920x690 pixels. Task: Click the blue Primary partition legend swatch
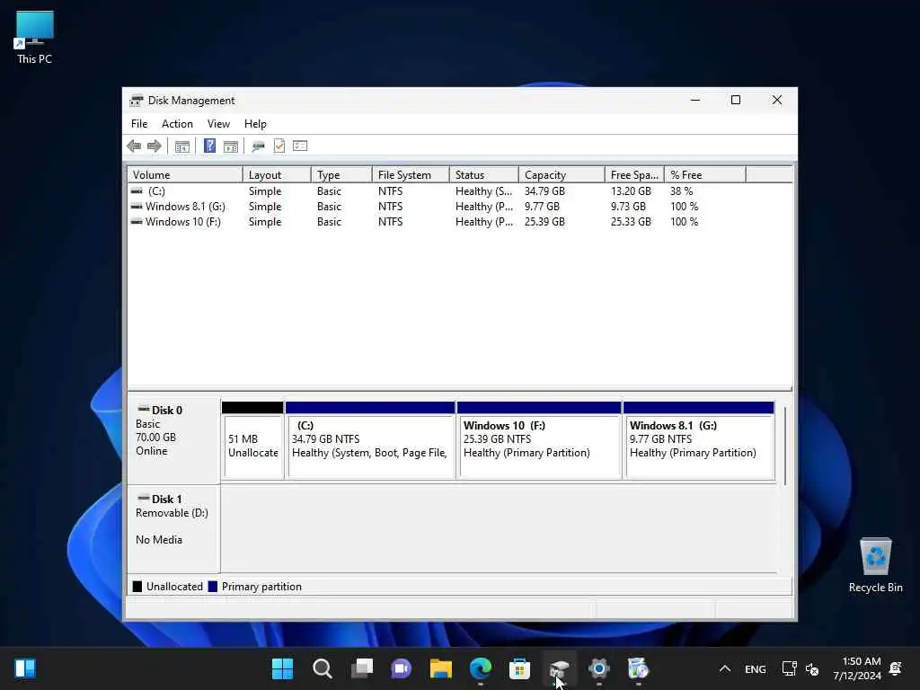coord(213,586)
